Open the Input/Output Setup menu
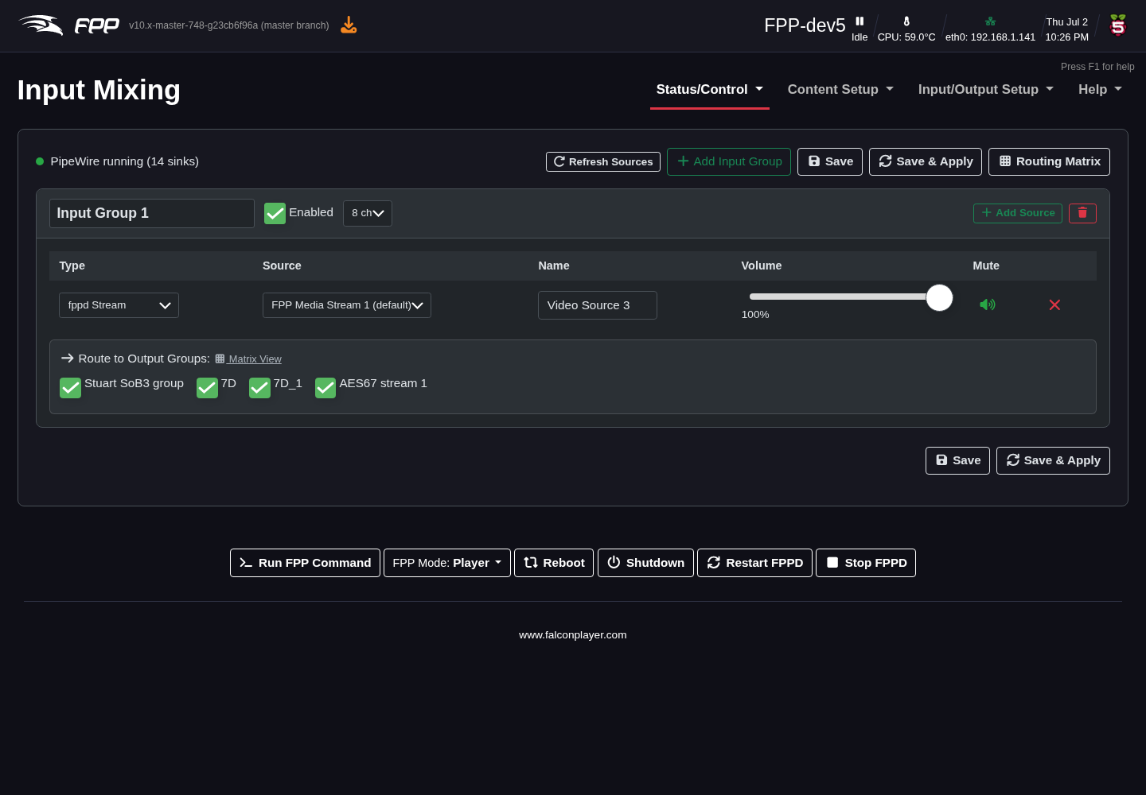This screenshot has width=1146, height=795. point(986,90)
